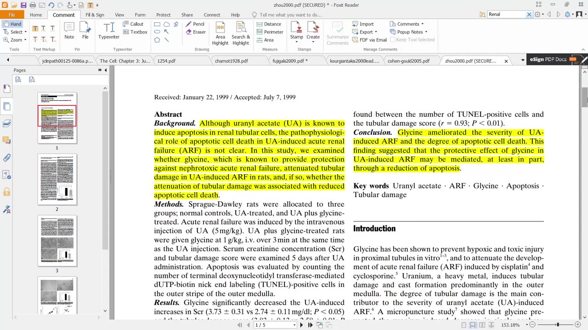Select the Pencil drawing tool

pos(195,24)
